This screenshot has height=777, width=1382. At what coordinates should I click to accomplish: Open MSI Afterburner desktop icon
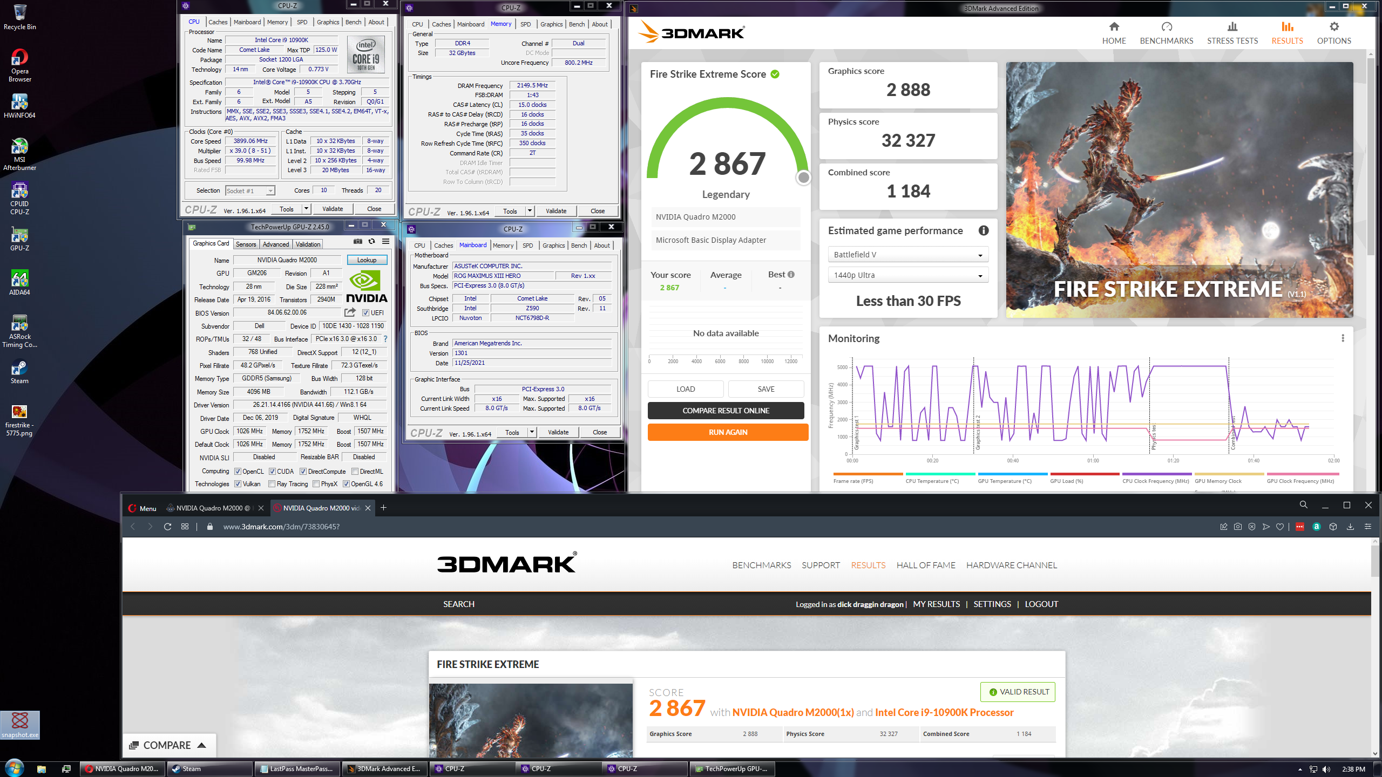point(19,154)
